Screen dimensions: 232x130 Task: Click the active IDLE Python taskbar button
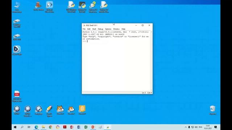point(108,127)
